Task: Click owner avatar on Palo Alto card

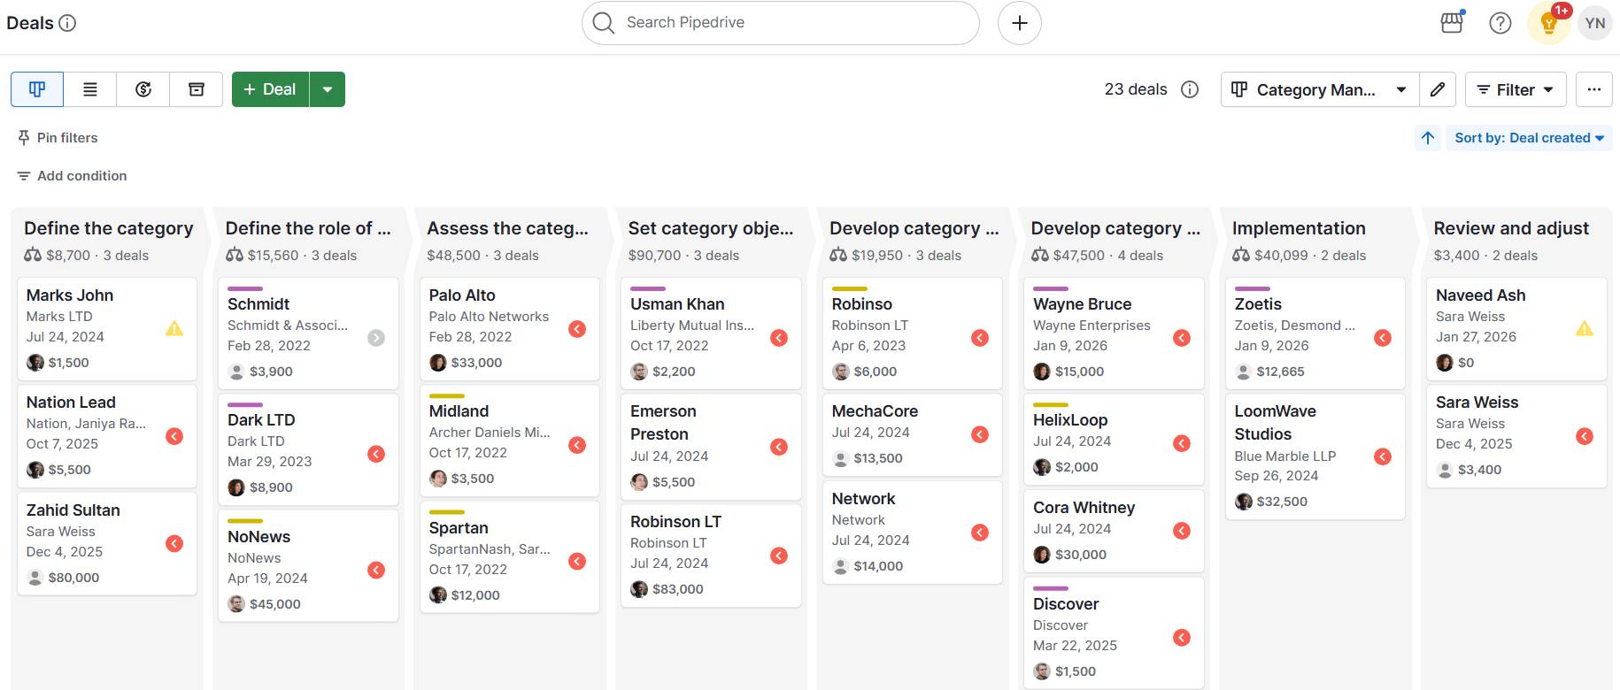Action: [438, 363]
